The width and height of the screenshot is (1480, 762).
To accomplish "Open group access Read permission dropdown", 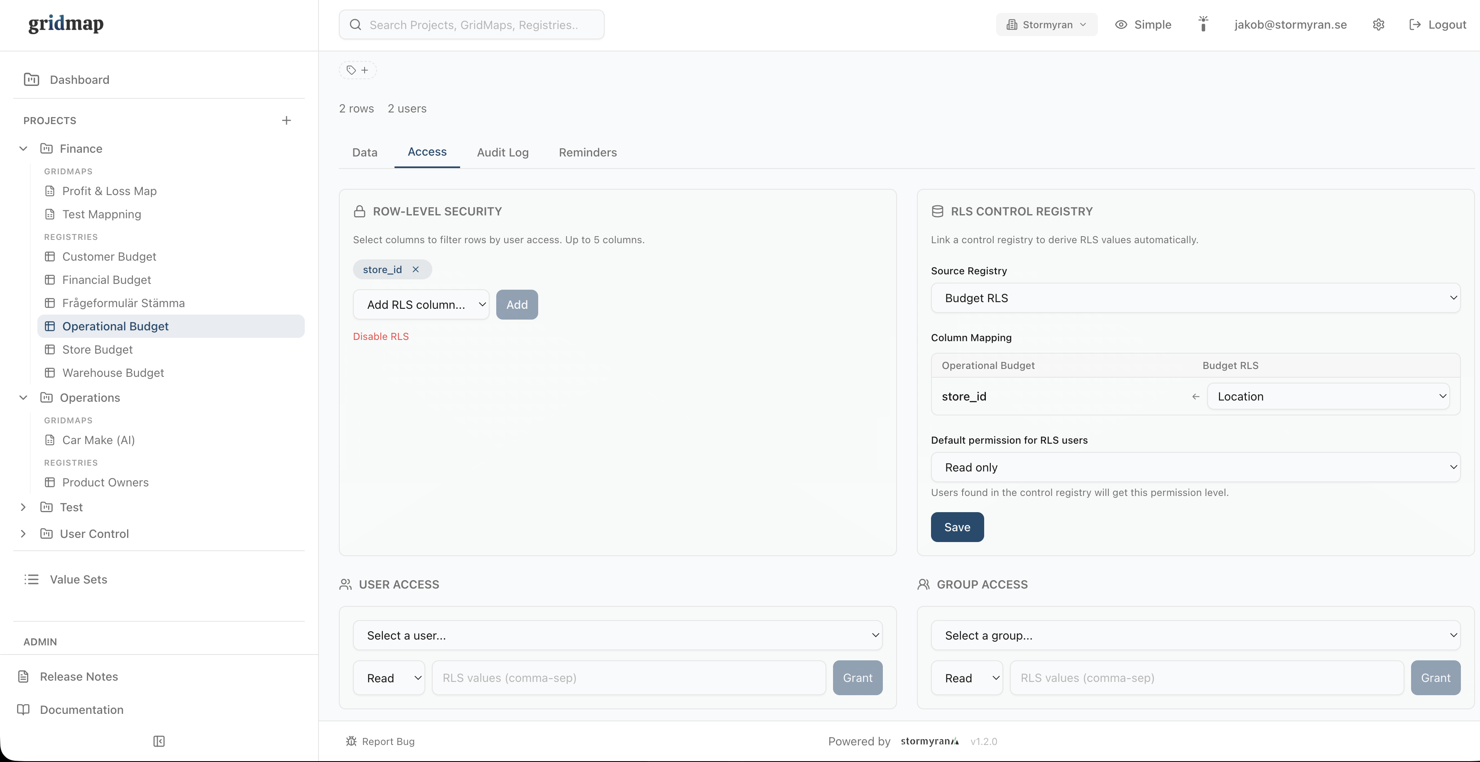I will 967,678.
